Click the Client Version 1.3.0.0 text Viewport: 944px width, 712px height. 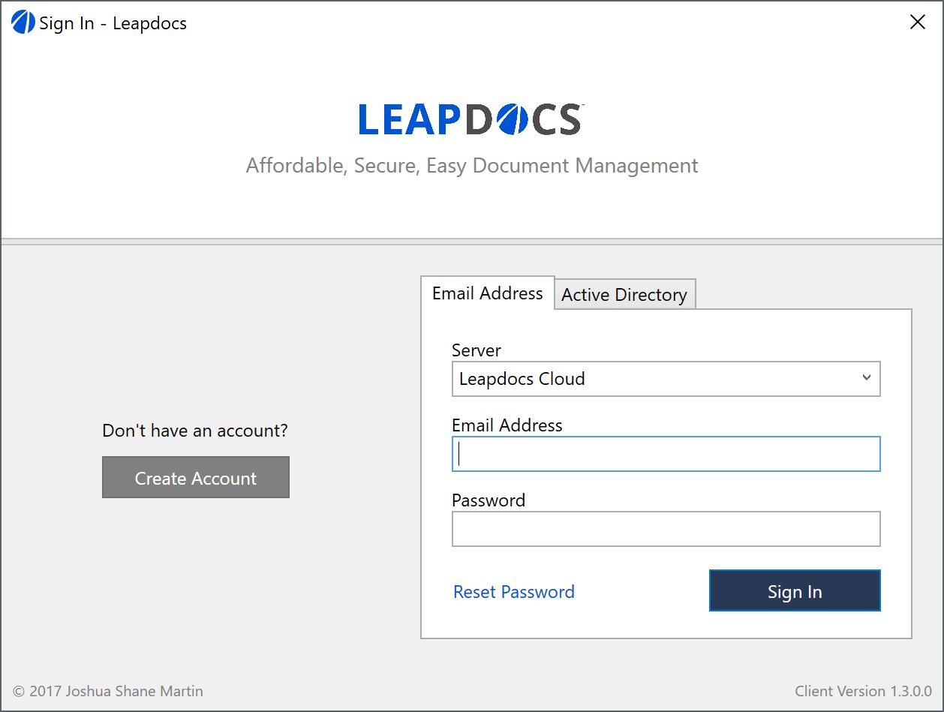(864, 691)
